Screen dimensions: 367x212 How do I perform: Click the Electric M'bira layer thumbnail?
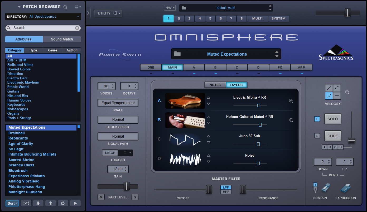point(185,101)
